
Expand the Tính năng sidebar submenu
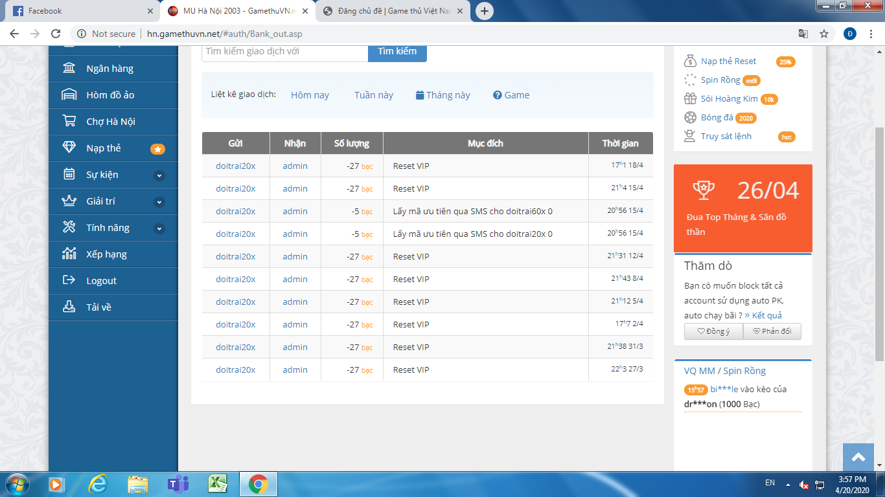[x=159, y=228]
